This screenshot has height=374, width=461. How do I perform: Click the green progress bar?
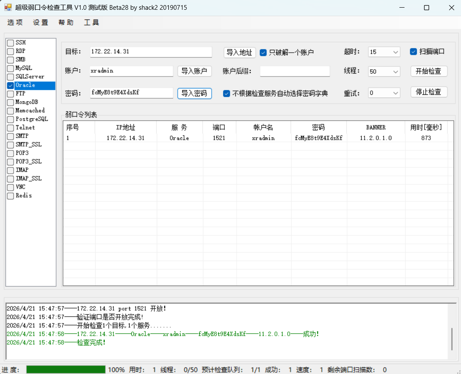[x=66, y=370]
